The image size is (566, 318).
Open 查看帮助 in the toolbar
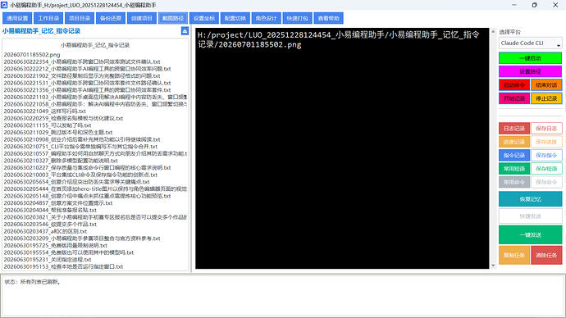[x=328, y=18]
